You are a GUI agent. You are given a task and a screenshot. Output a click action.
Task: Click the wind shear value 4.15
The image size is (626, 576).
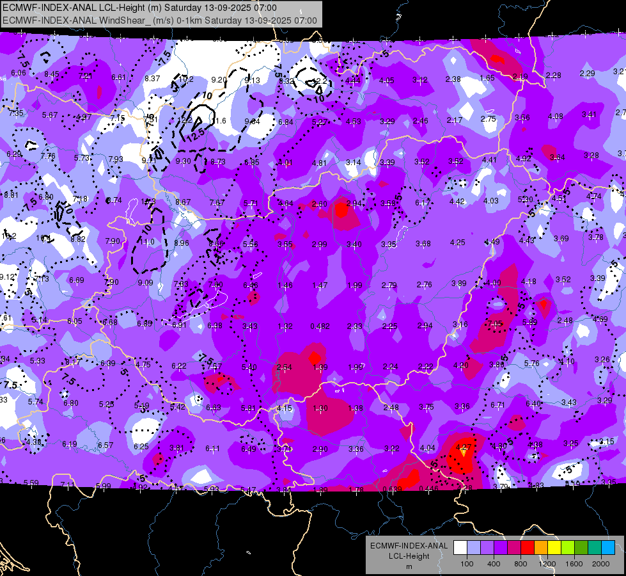tap(285, 408)
